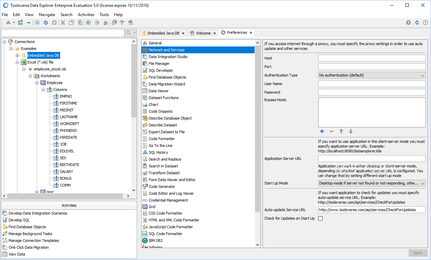Viewport: 431px width, 260px height.
Task: Collapse the Employee table node
Action: coord(37,83)
